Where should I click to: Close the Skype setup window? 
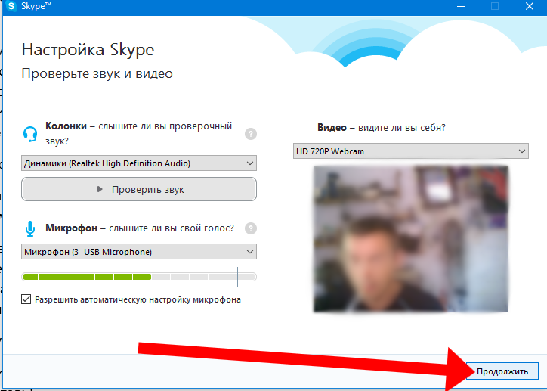point(530,7)
